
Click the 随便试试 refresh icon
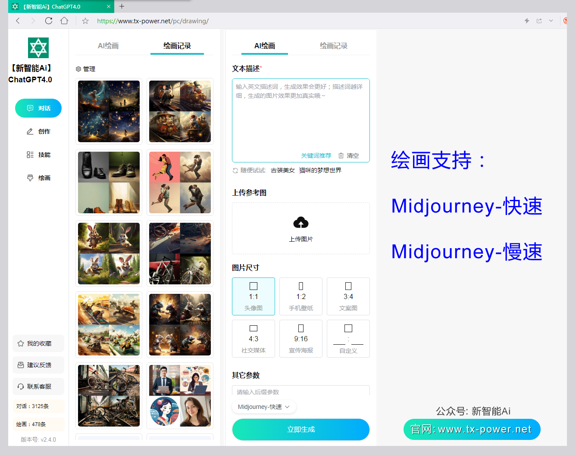pyautogui.click(x=235, y=171)
